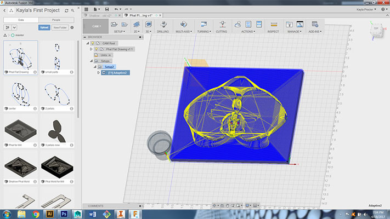Click the Simulate action icon
390x219 pixels.
[238, 24]
